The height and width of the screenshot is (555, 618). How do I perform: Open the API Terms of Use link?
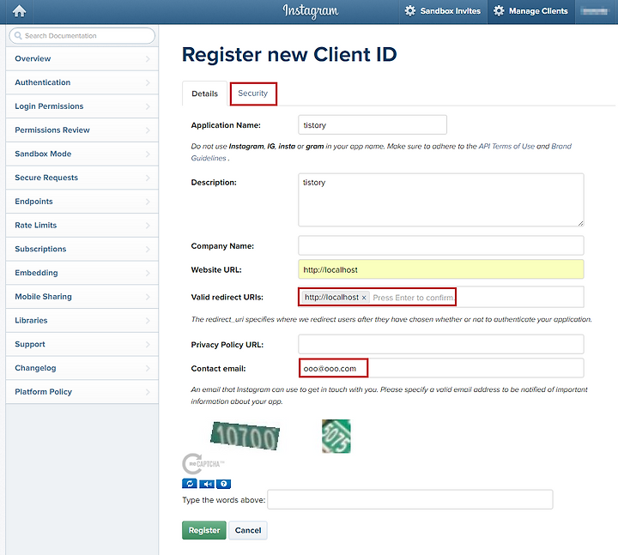pyautogui.click(x=506, y=146)
